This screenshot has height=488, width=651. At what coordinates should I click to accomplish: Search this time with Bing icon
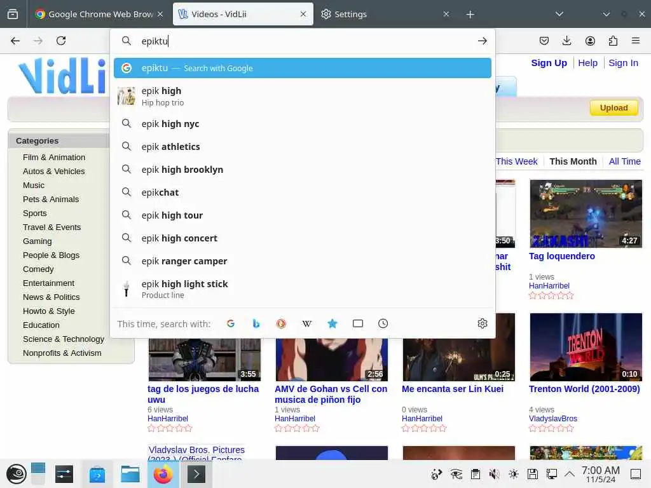coord(256,323)
